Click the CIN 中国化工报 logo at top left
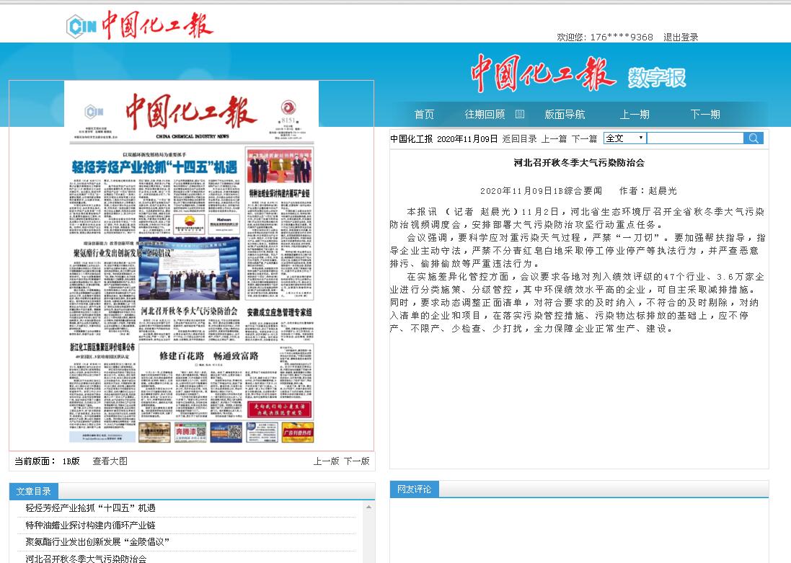Screen dimensions: 791x563 [140, 26]
